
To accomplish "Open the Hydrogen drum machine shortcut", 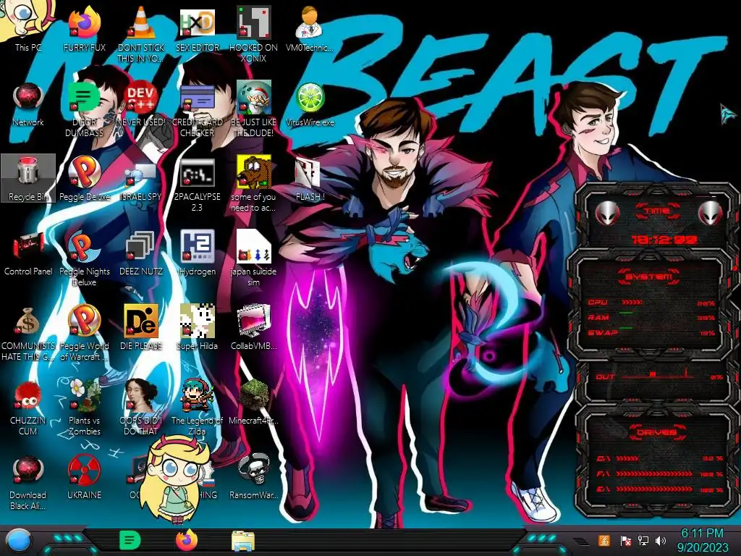I will click(197, 253).
